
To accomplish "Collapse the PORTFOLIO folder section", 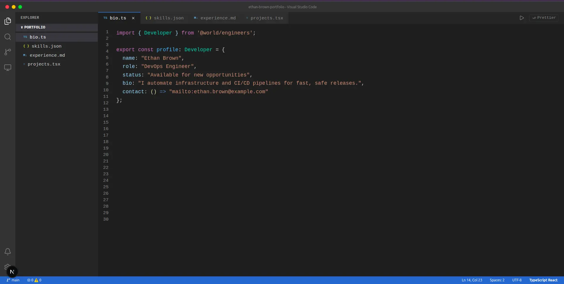I will tap(33, 27).
